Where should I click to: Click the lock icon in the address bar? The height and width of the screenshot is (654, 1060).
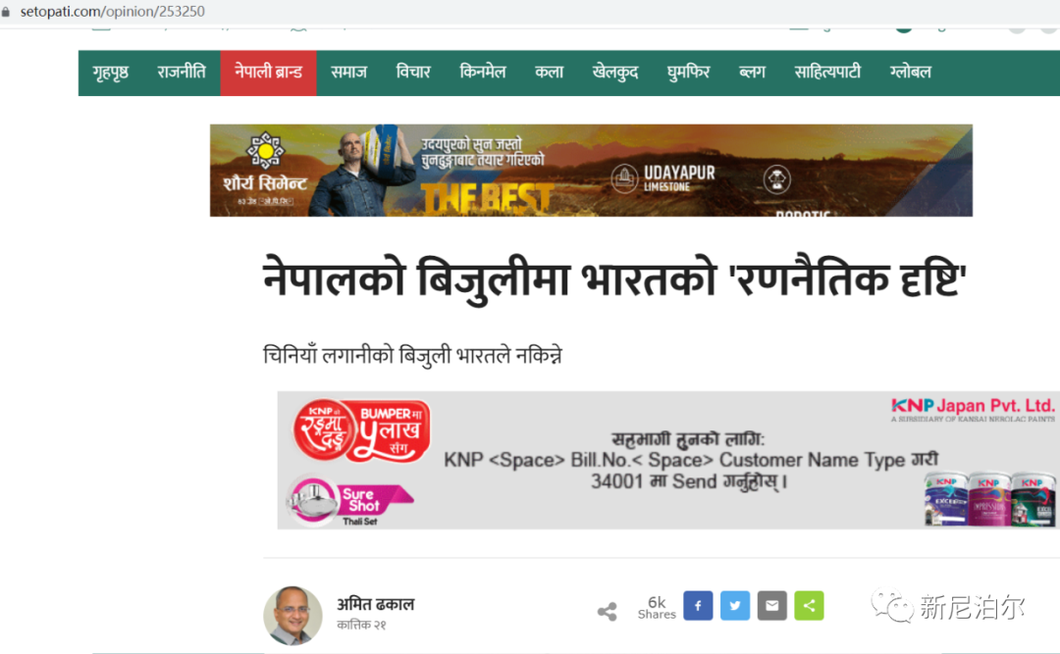(6, 12)
